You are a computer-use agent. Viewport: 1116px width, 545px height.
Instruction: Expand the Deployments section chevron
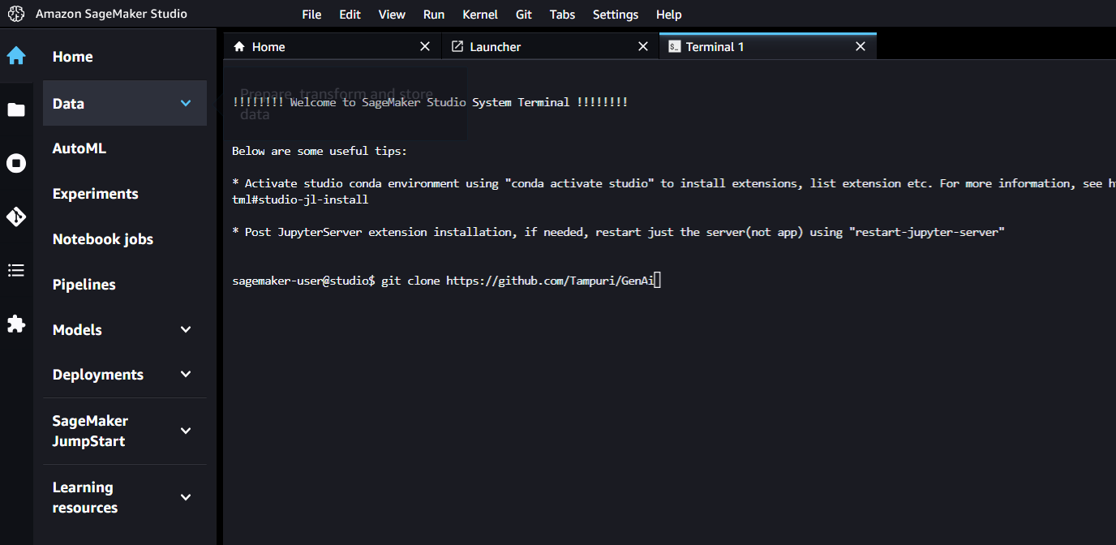click(x=186, y=374)
